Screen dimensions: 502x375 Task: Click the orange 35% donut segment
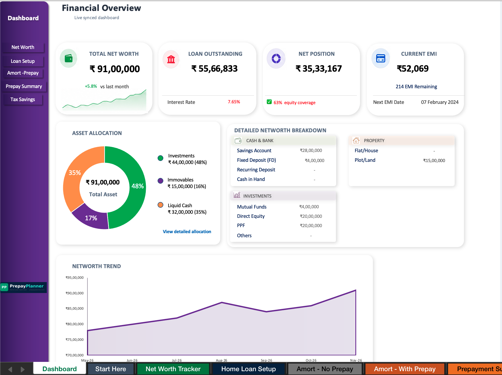[x=74, y=173]
